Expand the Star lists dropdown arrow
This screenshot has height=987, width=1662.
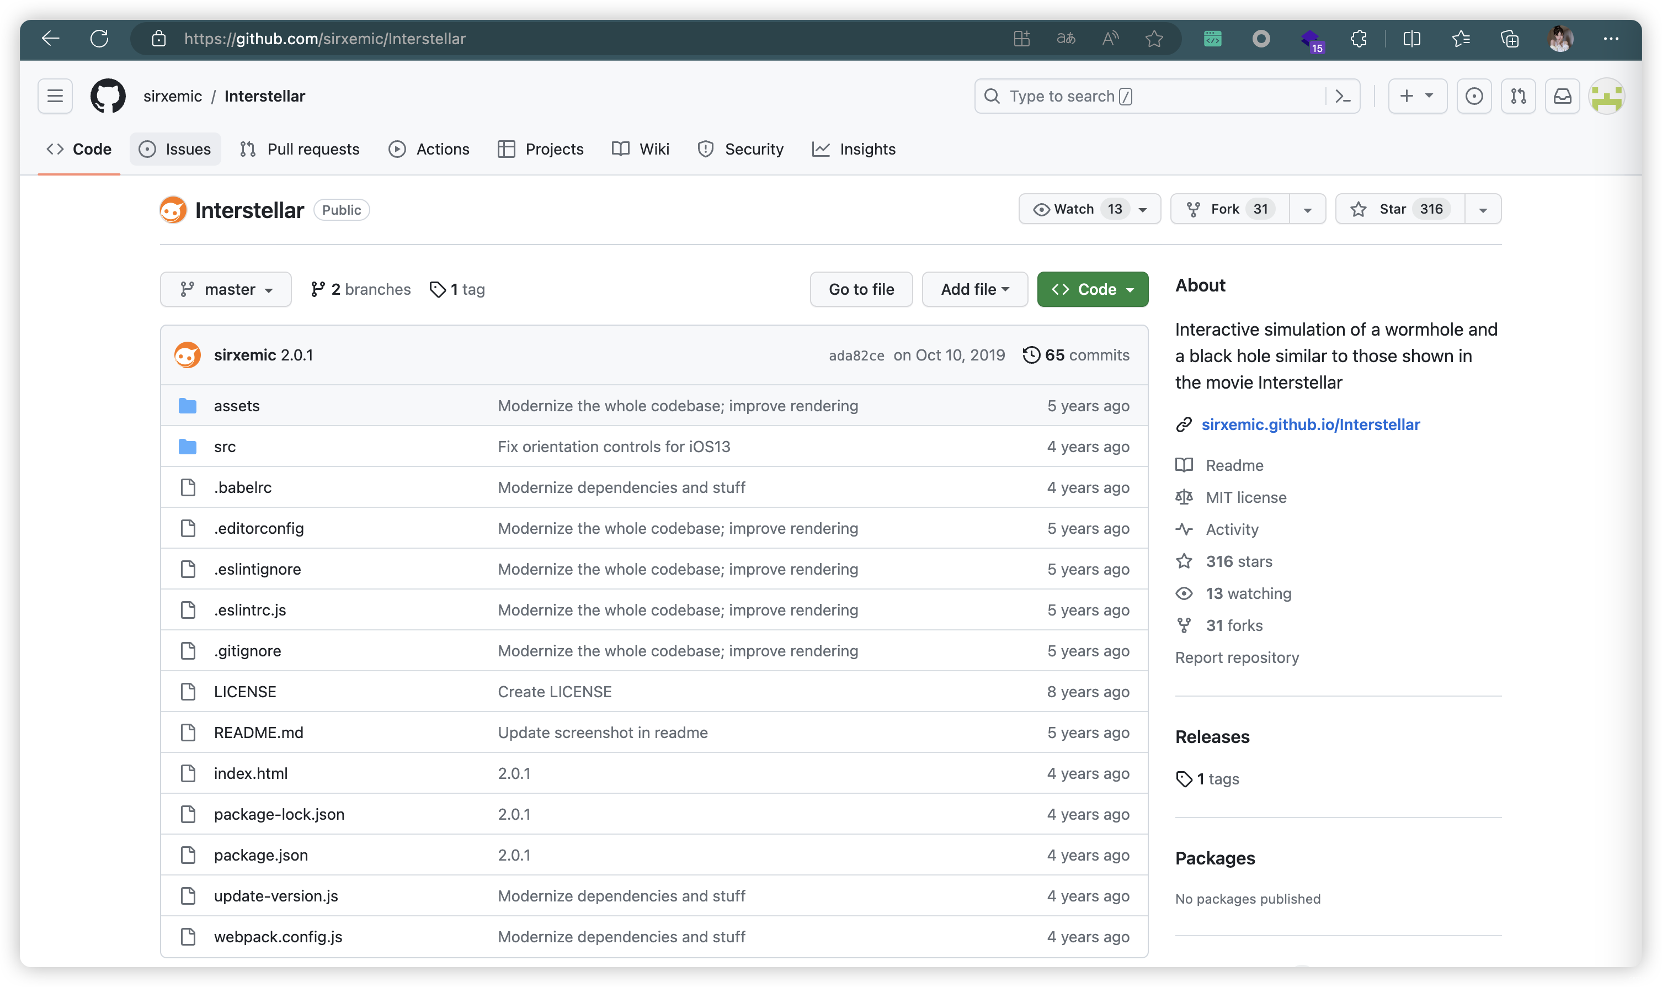[1483, 210]
